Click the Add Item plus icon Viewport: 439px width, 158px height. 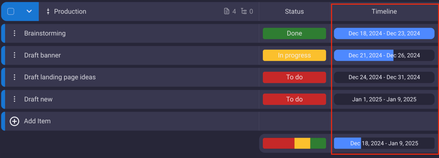[14, 121]
